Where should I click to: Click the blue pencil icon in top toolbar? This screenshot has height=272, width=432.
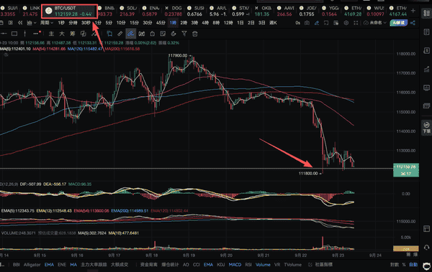(317, 23)
